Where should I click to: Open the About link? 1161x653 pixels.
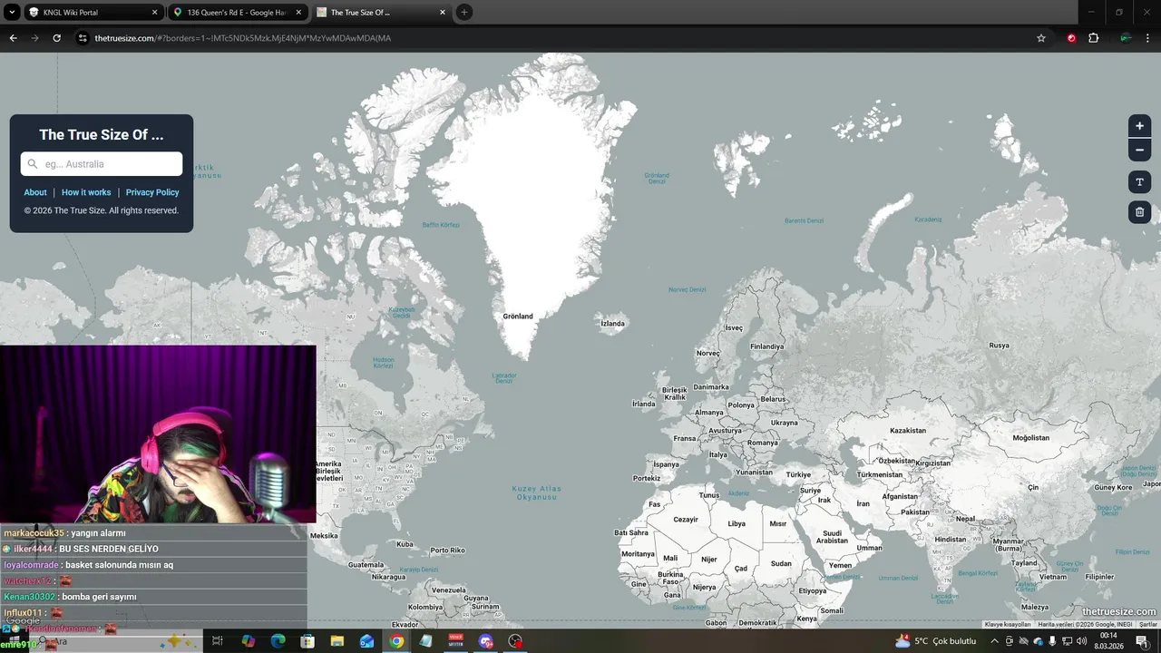(x=35, y=192)
